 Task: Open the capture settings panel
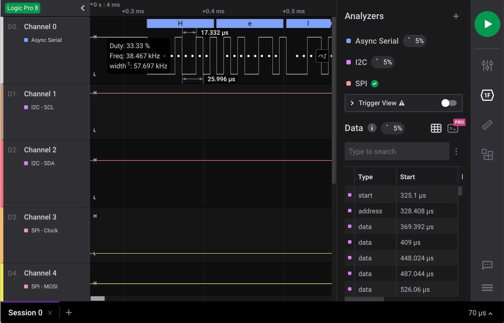point(487,65)
